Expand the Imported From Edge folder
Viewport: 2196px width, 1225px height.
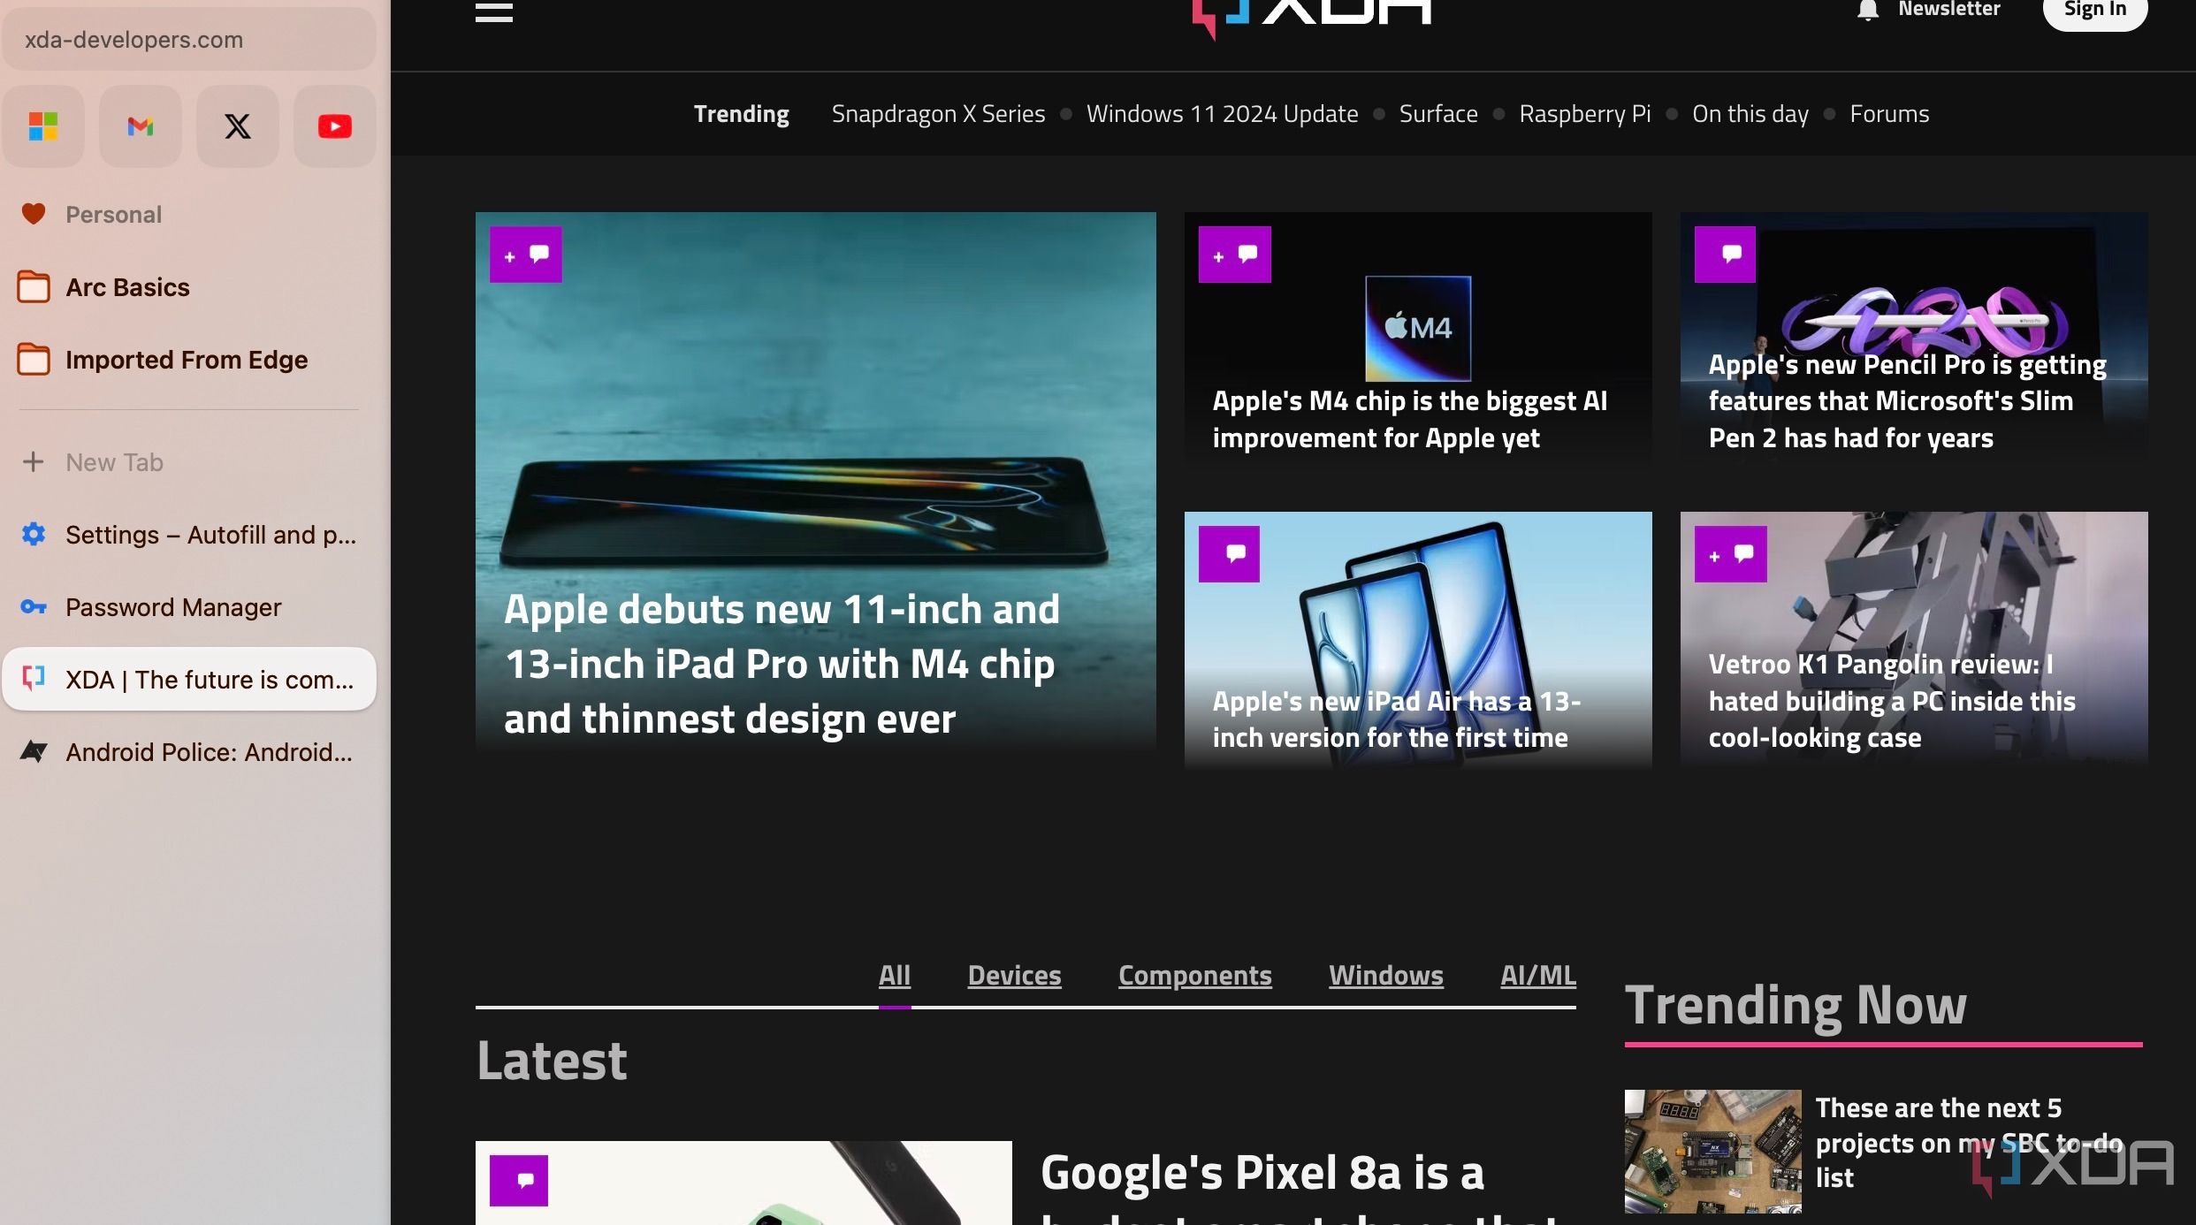click(x=186, y=361)
